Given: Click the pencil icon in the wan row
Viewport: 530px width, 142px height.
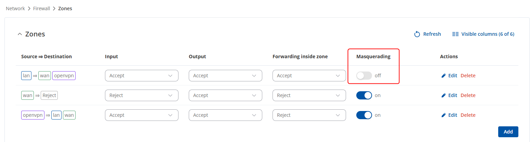Looking at the screenshot, I should pos(444,95).
